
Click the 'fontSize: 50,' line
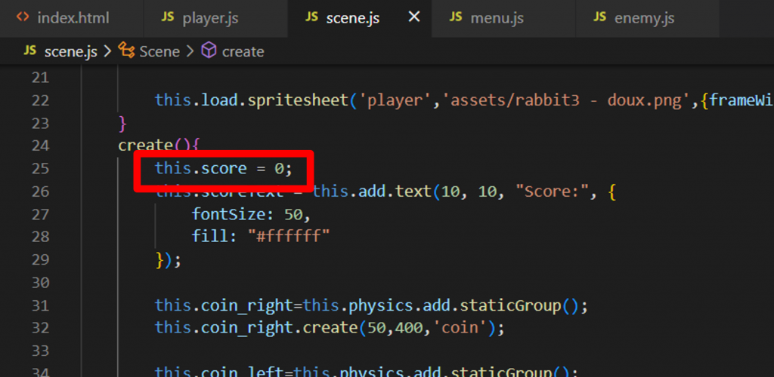click(251, 214)
